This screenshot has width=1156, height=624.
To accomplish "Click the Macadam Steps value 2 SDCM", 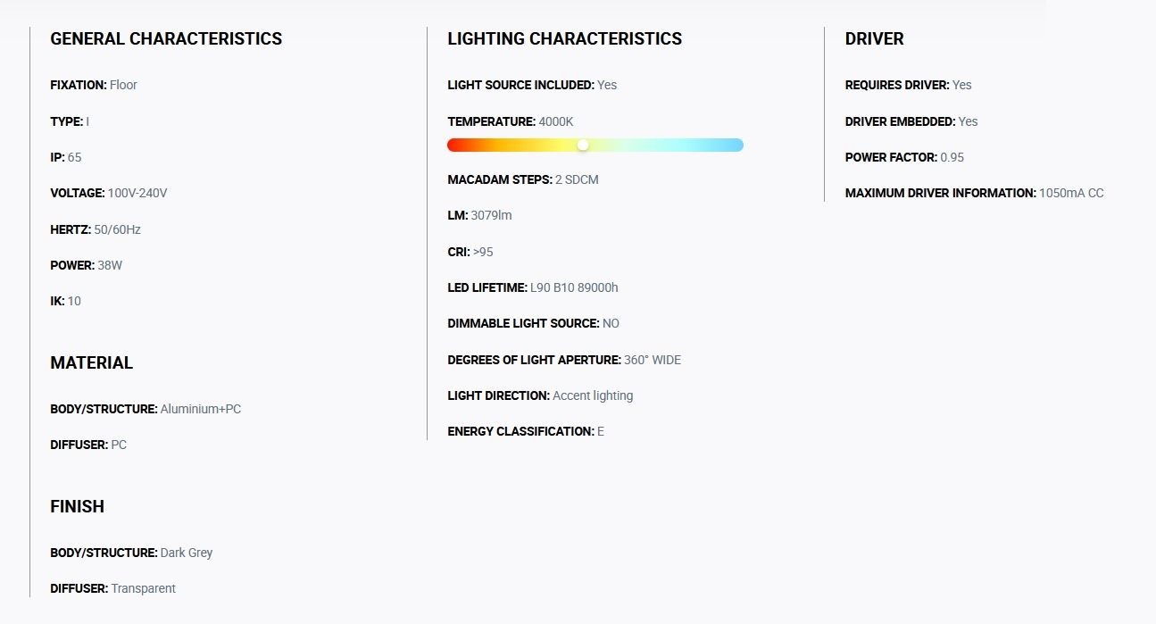I will pos(577,179).
